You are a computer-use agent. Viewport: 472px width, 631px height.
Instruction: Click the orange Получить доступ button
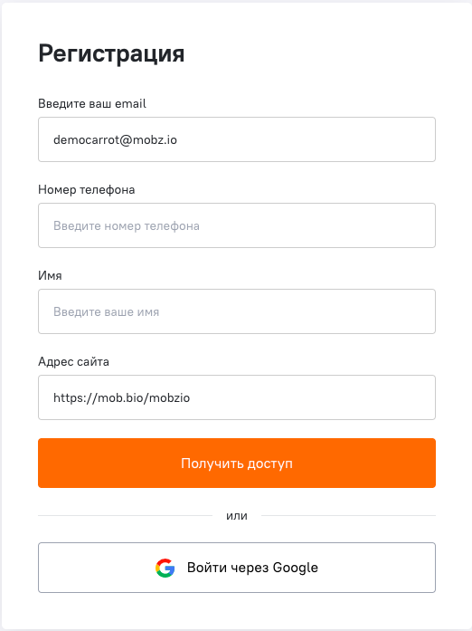[237, 464]
